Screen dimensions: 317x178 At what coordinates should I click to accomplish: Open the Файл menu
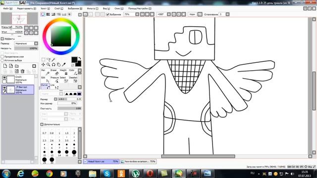pyautogui.click(x=8, y=8)
